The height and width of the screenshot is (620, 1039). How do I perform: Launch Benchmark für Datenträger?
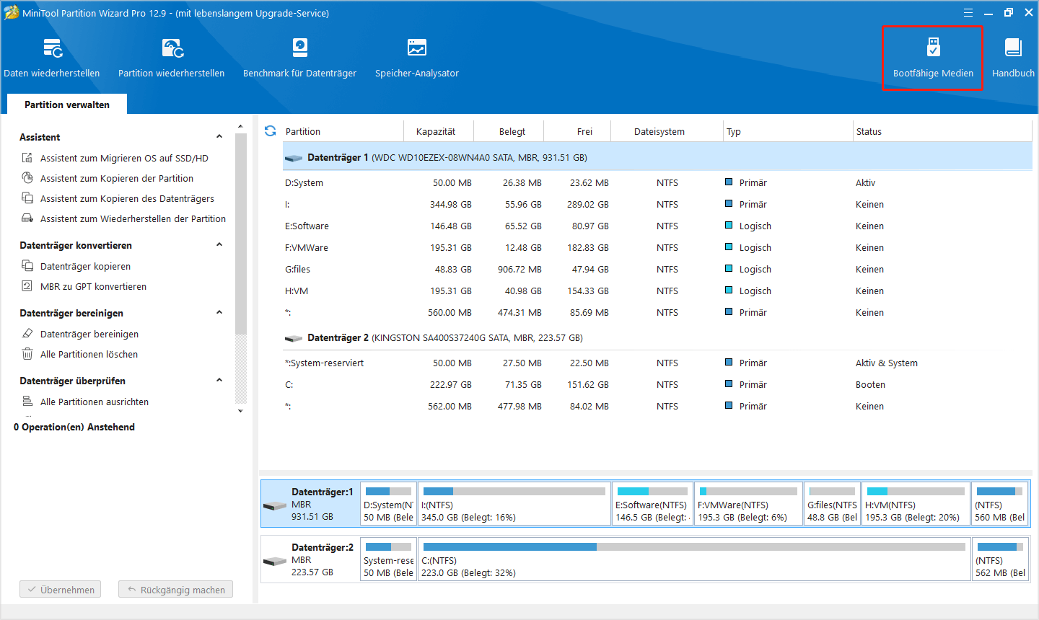299,58
